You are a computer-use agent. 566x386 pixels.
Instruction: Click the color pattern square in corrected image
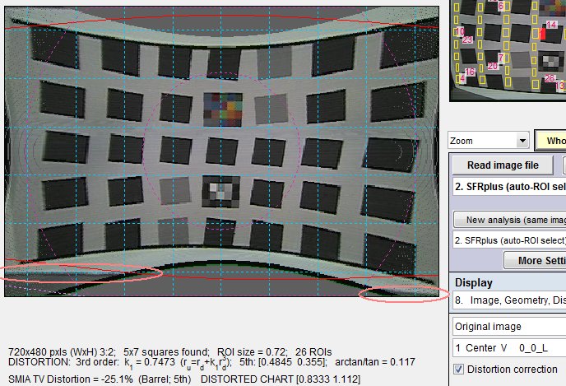[223, 109]
